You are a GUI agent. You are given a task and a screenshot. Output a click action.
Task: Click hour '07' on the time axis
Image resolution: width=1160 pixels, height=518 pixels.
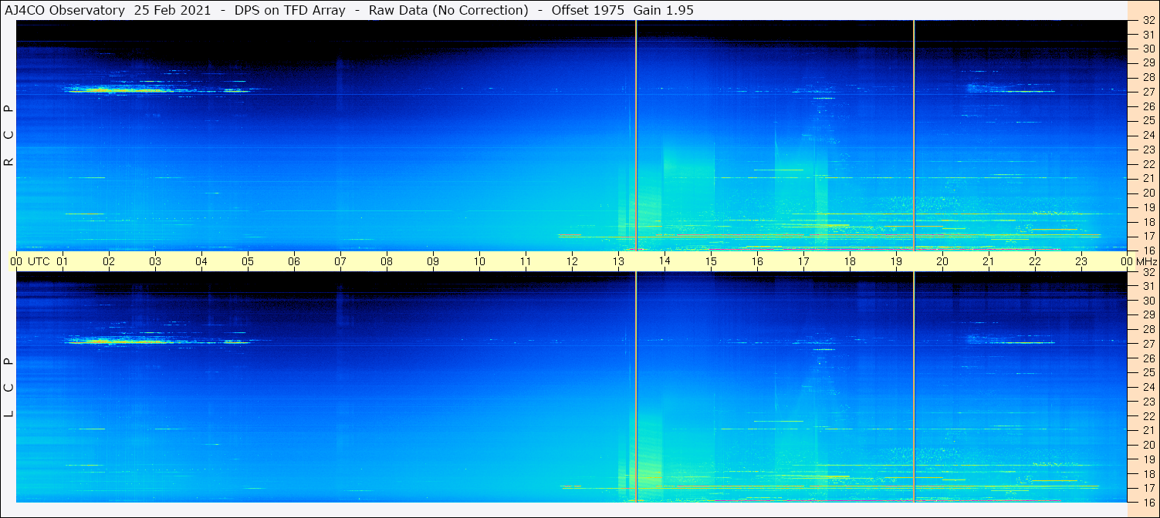coord(340,261)
